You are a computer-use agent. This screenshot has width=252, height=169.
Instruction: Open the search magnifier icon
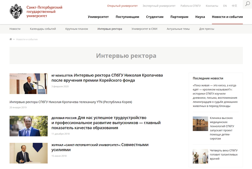click(248, 4)
